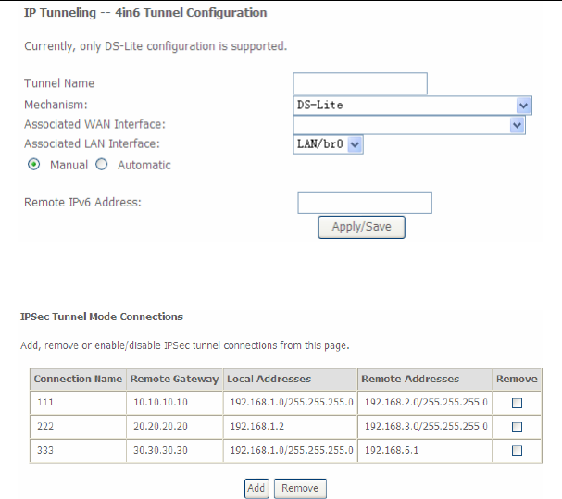Expand the Associated WAN Interface dropdown
The image size is (562, 499).
tap(409, 125)
